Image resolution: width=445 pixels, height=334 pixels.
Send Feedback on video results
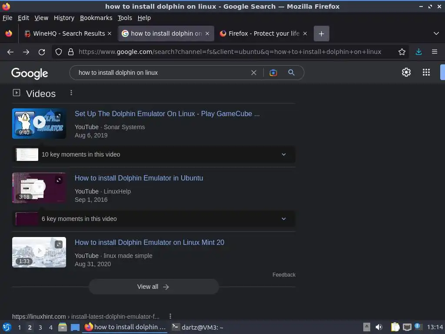coord(284,275)
